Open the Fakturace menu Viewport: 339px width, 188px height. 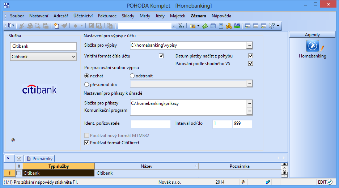(x=107, y=16)
